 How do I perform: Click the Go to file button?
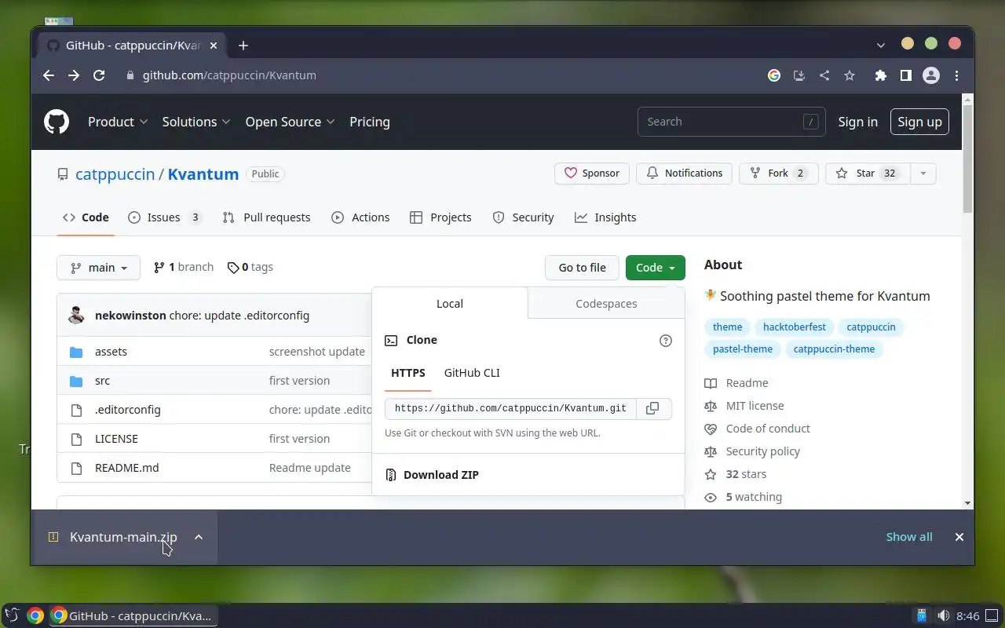pyautogui.click(x=582, y=268)
